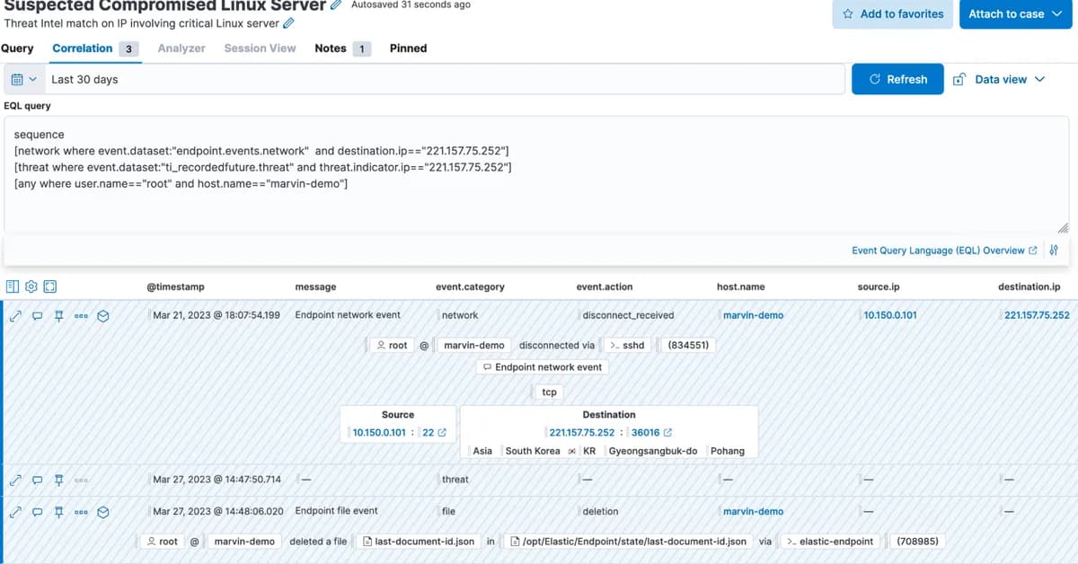Image resolution: width=1078 pixels, height=564 pixels.
Task: Open external link next to port 36016
Action: coord(667,433)
